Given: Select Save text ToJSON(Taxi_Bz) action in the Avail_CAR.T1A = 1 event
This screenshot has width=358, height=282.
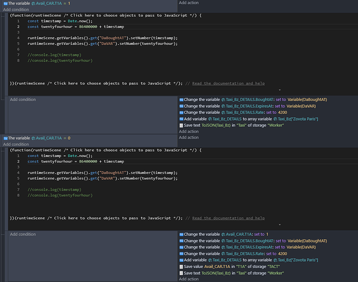Looking at the screenshot, I should (x=232, y=125).
